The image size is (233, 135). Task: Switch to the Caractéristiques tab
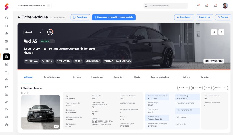click(52, 77)
